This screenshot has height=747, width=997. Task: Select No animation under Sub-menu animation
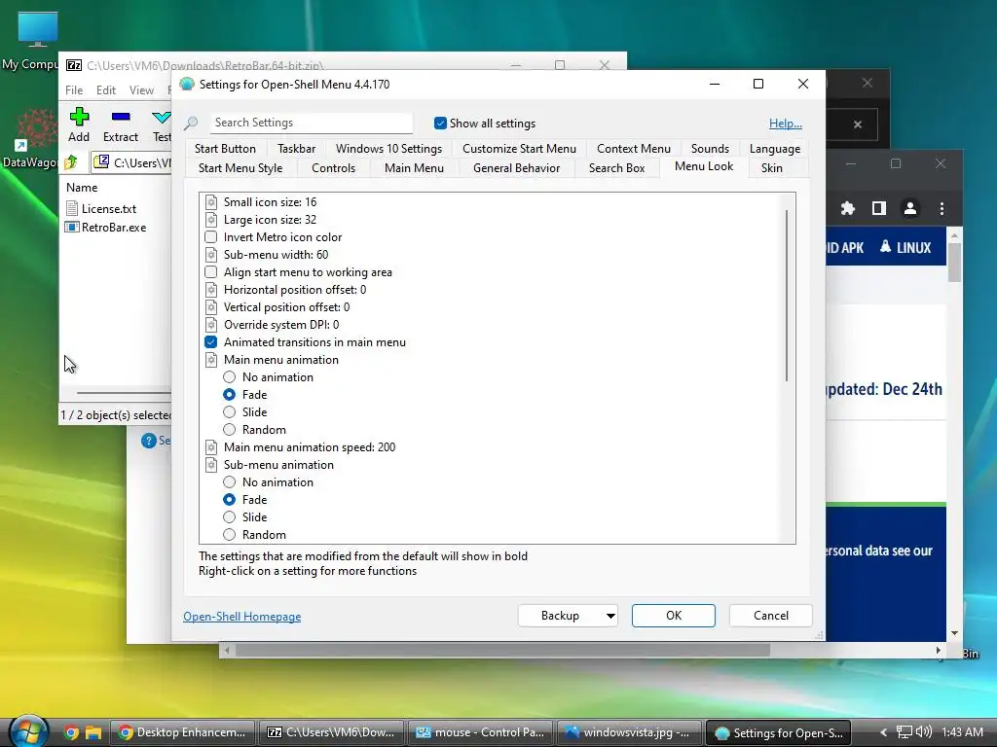click(230, 482)
